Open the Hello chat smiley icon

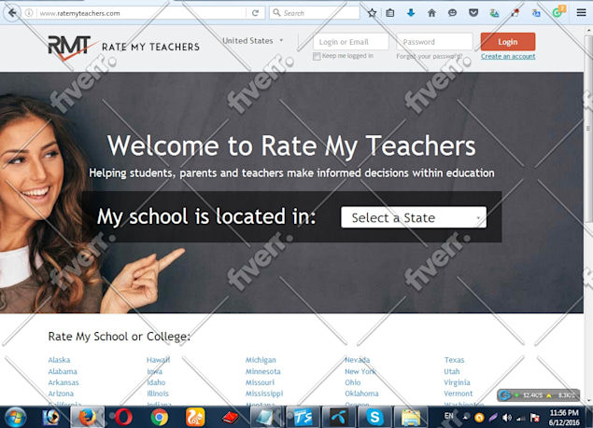(452, 13)
